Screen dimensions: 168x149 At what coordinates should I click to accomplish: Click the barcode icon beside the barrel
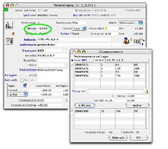(x=137, y=41)
